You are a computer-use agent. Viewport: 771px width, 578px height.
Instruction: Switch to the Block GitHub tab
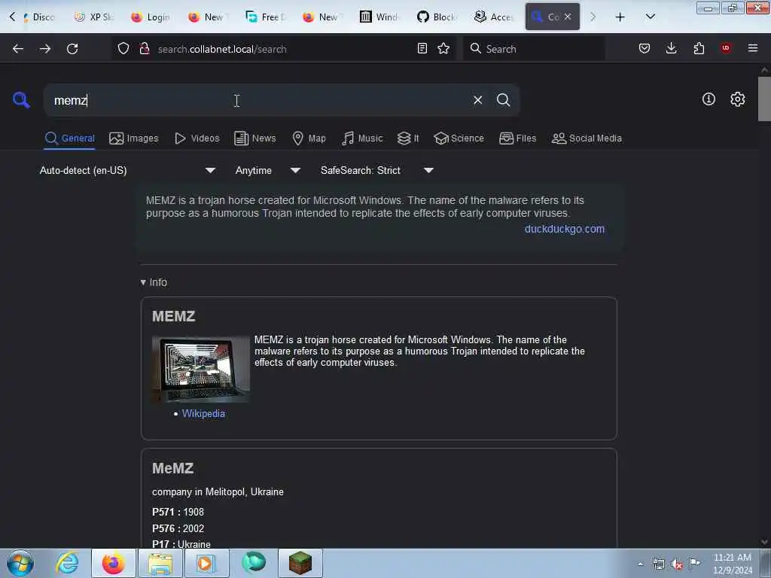click(437, 17)
